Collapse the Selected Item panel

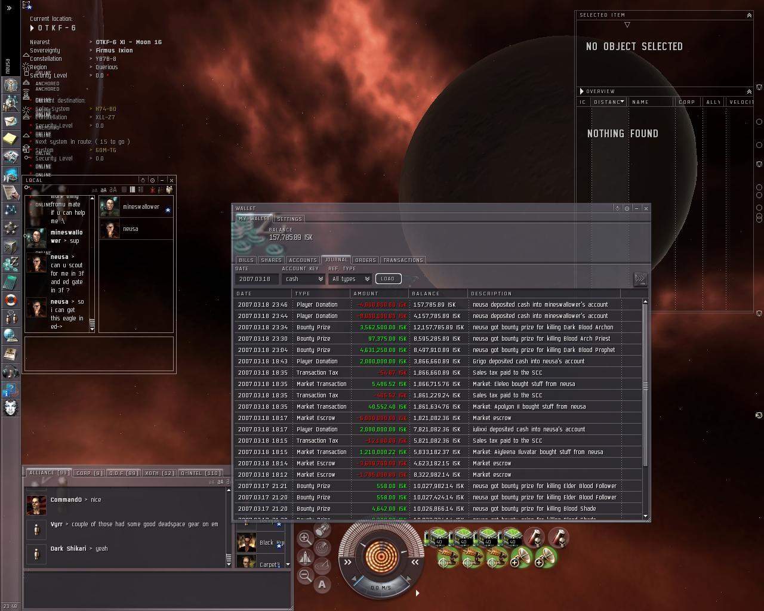point(749,15)
